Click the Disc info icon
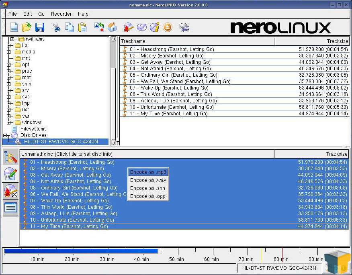This screenshot has width=352, height=275. [154, 27]
